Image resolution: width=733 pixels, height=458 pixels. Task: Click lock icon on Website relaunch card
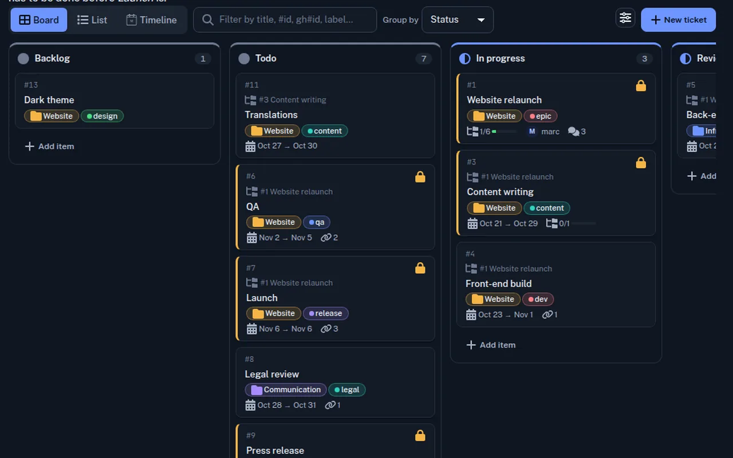641,86
